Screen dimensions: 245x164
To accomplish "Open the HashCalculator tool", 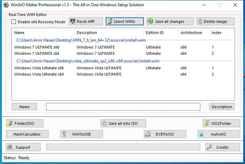I will coord(27,134).
